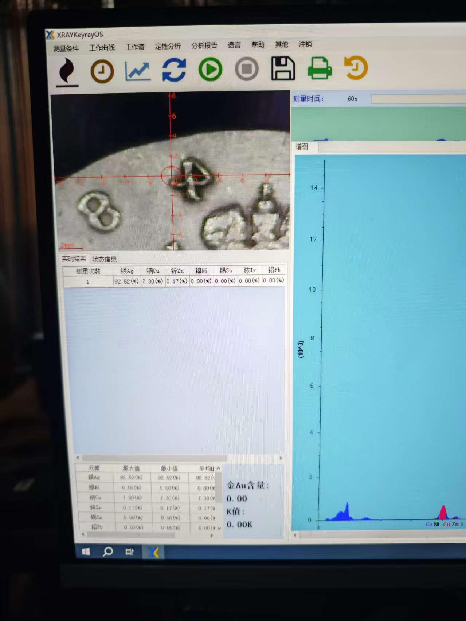
Task: Select the 谱图 spectrum tab
Action: 302,147
